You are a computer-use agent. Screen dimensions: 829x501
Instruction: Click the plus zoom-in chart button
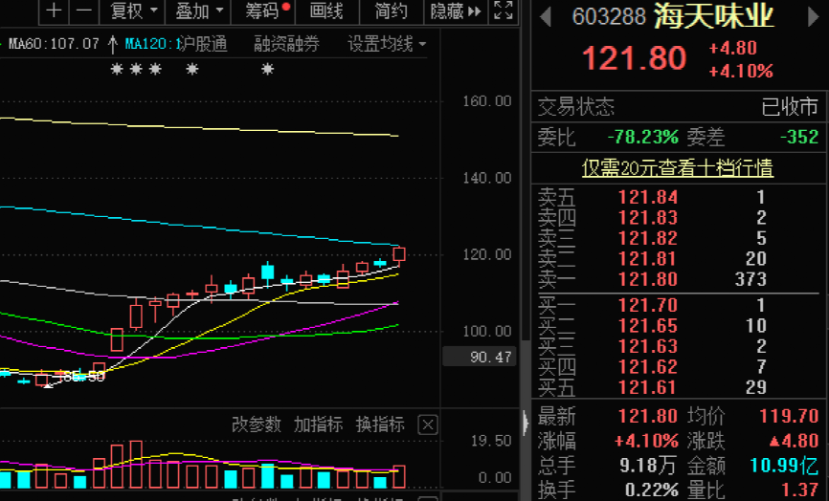[x=56, y=11]
